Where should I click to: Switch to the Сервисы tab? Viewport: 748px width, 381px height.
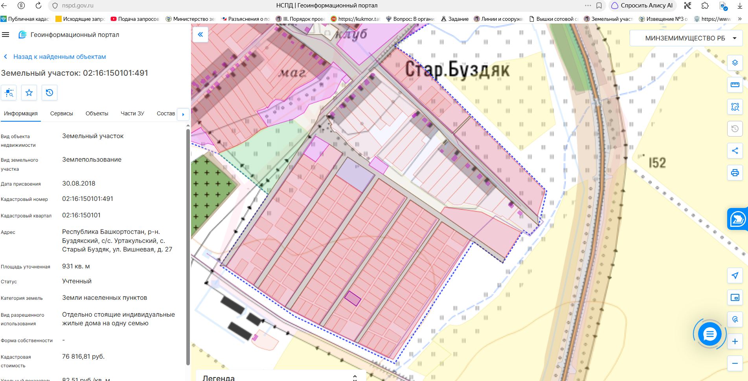click(62, 113)
